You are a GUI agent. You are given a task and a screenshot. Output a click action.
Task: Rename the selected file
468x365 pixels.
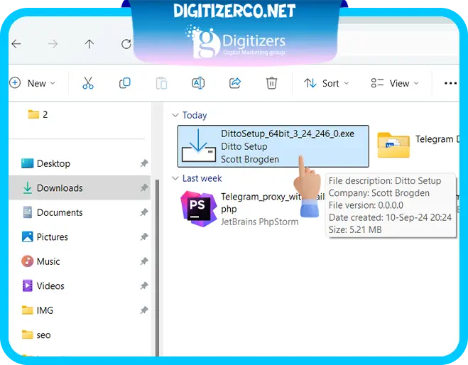[x=198, y=83]
